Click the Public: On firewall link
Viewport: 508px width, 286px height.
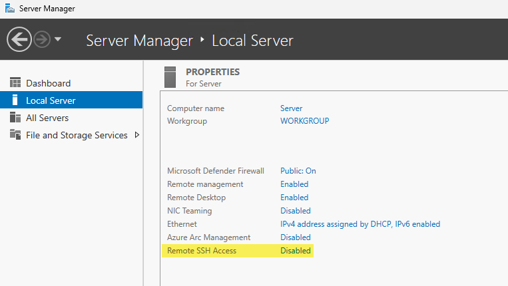tap(298, 171)
